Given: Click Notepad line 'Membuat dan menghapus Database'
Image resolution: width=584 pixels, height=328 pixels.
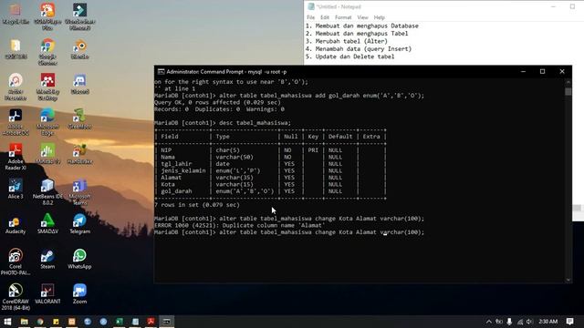Looking at the screenshot, I should (367, 26).
